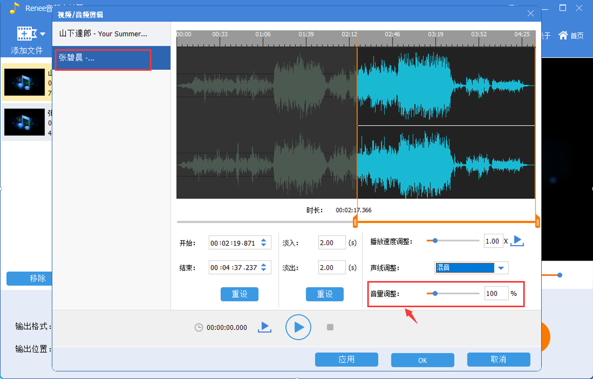Click the first music file thumbnail
The width and height of the screenshot is (593, 379).
[24, 82]
